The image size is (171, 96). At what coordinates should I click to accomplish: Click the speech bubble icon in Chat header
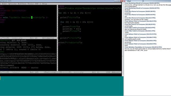tap(143, 1)
